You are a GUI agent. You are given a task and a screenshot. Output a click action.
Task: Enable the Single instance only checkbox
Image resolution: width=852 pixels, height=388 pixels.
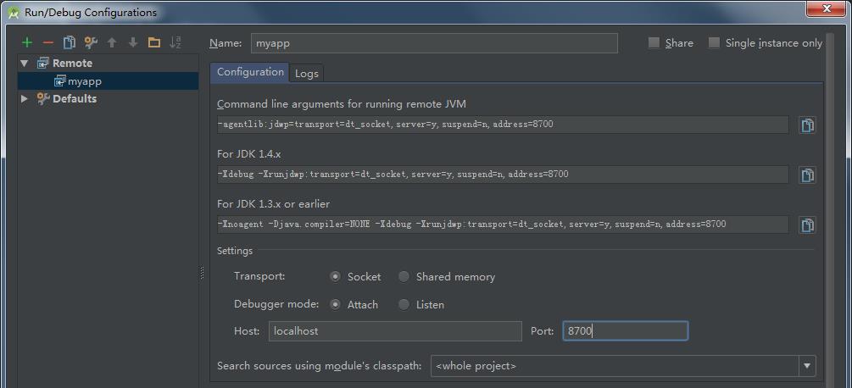[714, 43]
